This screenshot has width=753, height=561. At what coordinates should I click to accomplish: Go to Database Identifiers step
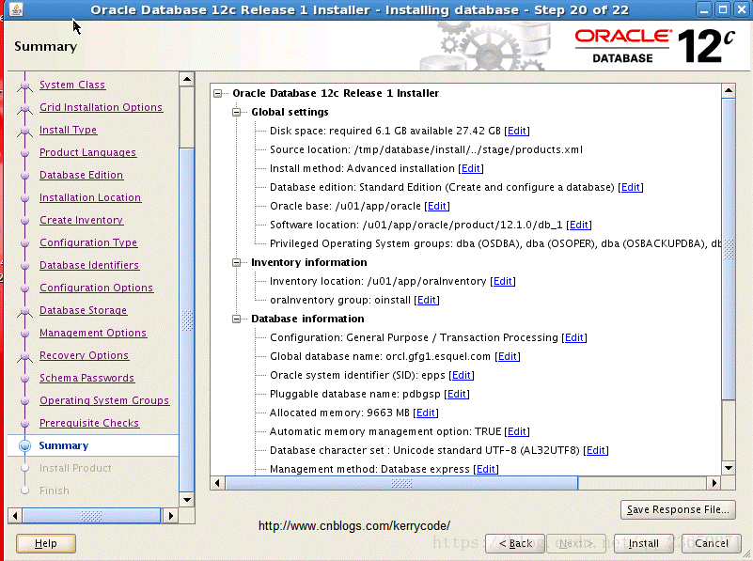point(89,265)
